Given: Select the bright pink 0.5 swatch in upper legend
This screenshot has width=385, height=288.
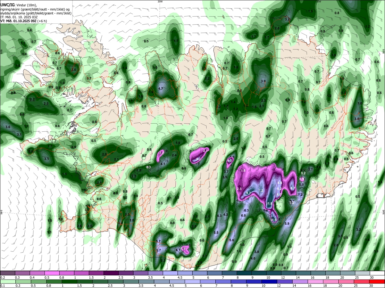Looking at the screenshot, I should (52, 273).
